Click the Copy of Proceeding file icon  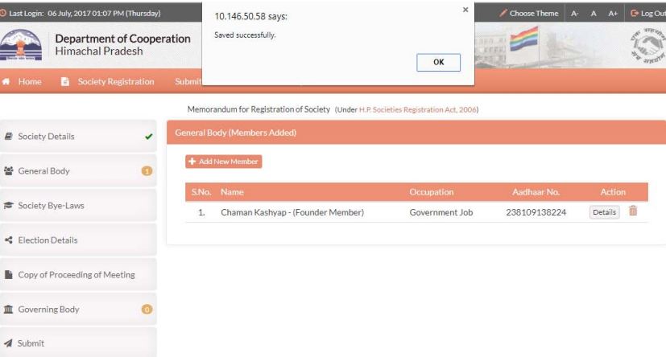pos(9,275)
